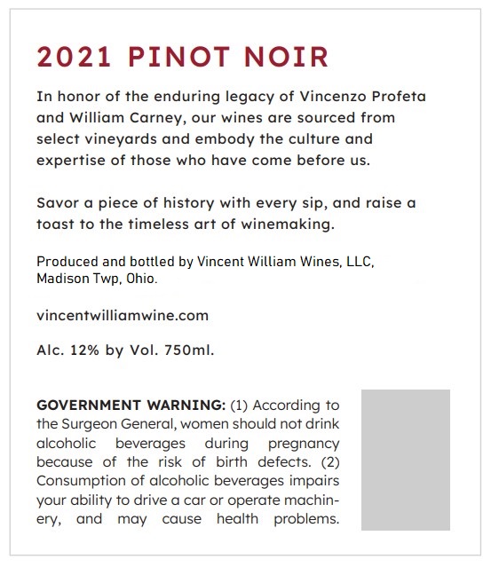Screen dimensions: 491x567
Task: Click the toast to timeless art line
Action: pos(186,224)
